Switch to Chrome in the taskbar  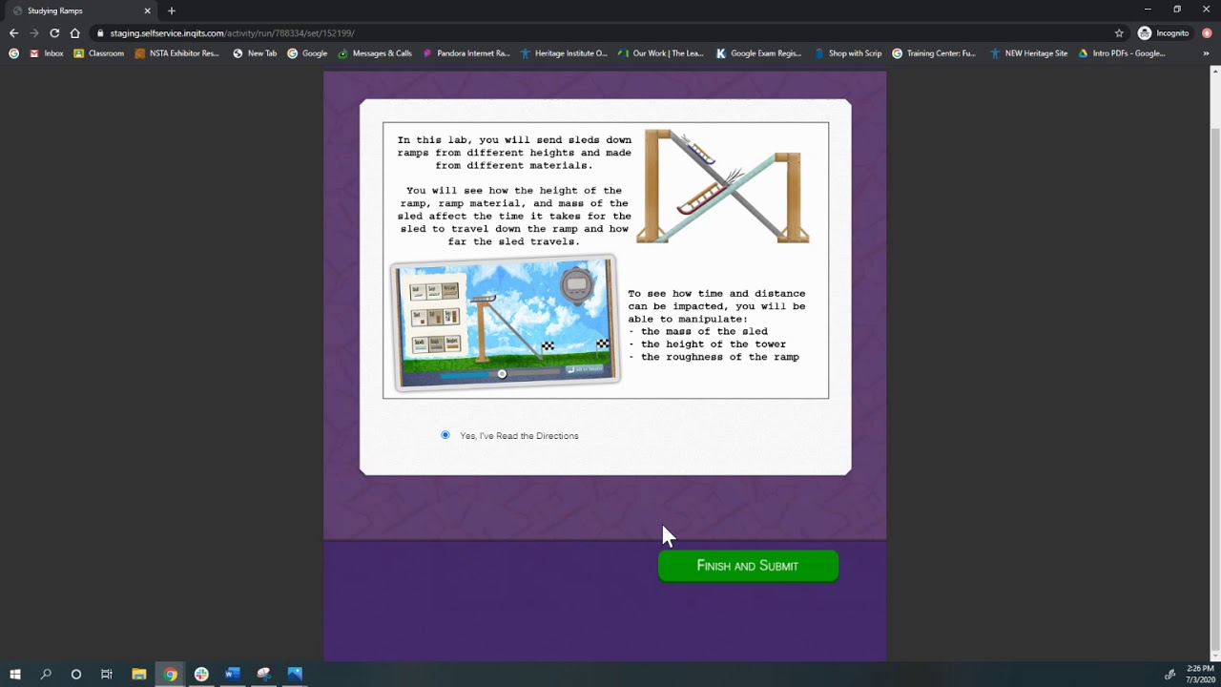click(x=170, y=674)
